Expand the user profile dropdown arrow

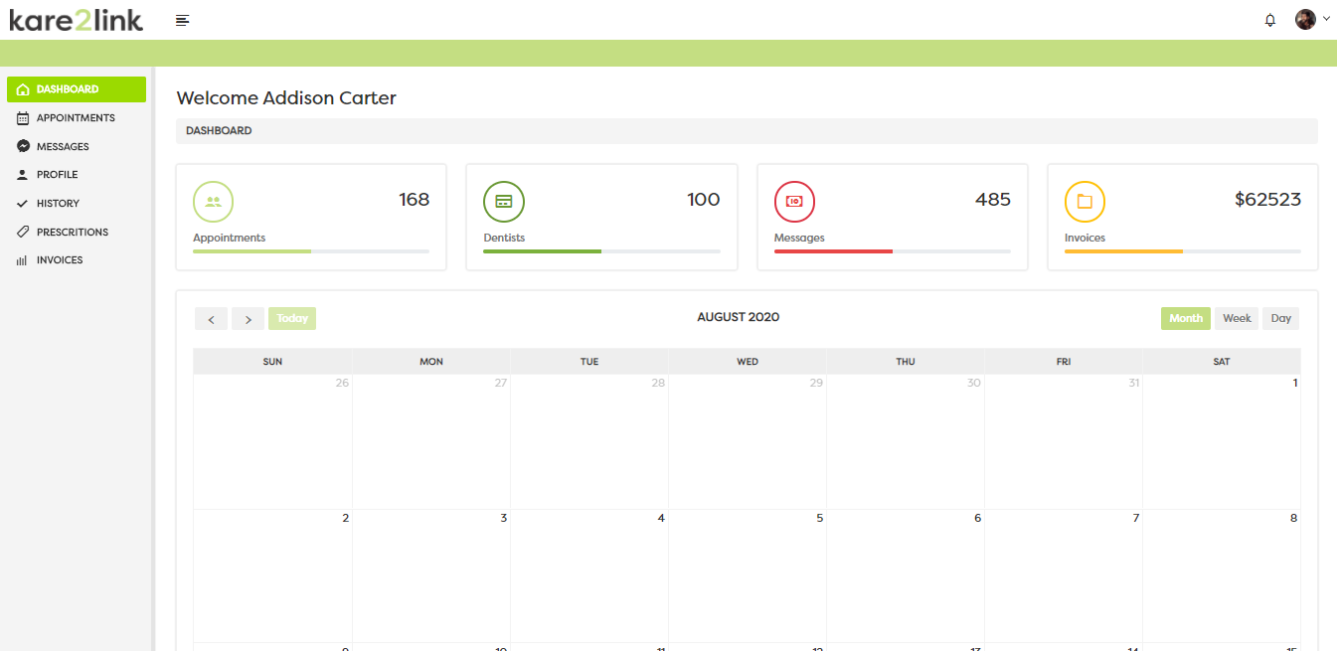tap(1326, 19)
